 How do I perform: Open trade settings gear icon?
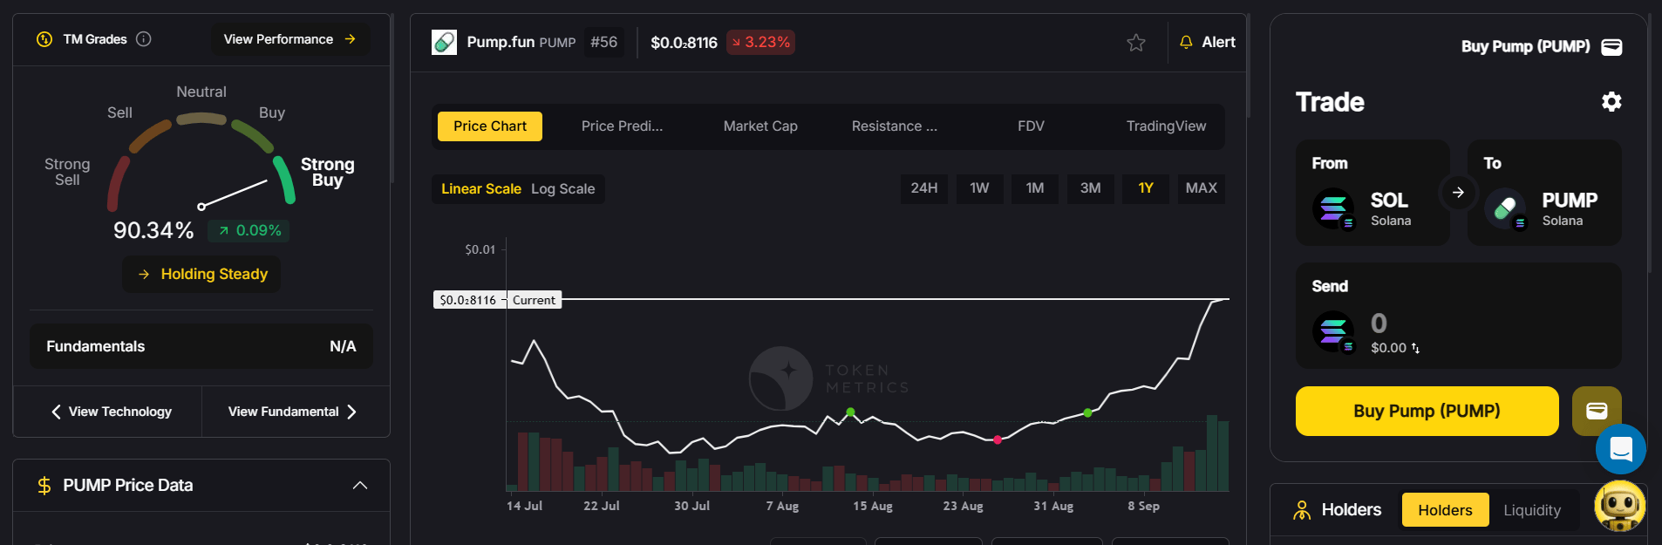[x=1611, y=102]
